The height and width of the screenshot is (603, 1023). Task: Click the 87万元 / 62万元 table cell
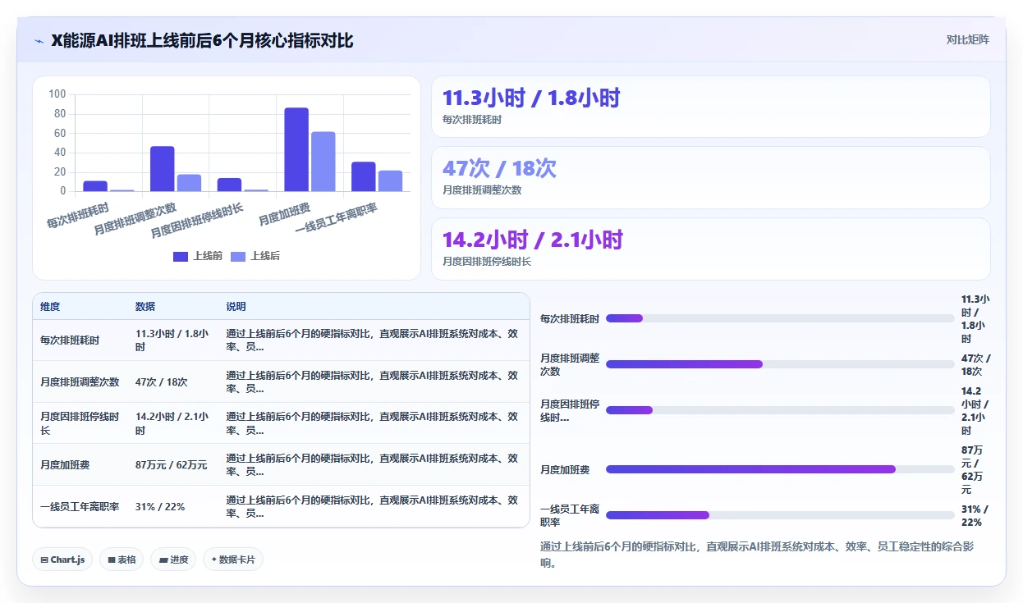pos(172,465)
